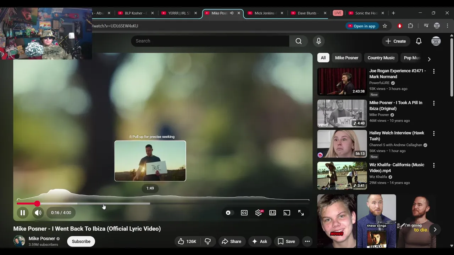Open options for Wiz Khalifa video
The width and height of the screenshot is (454, 255).
point(433,165)
